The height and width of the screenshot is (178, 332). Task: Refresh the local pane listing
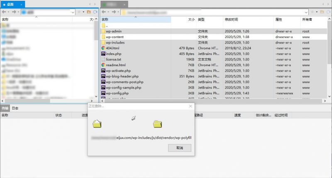click(95, 12)
